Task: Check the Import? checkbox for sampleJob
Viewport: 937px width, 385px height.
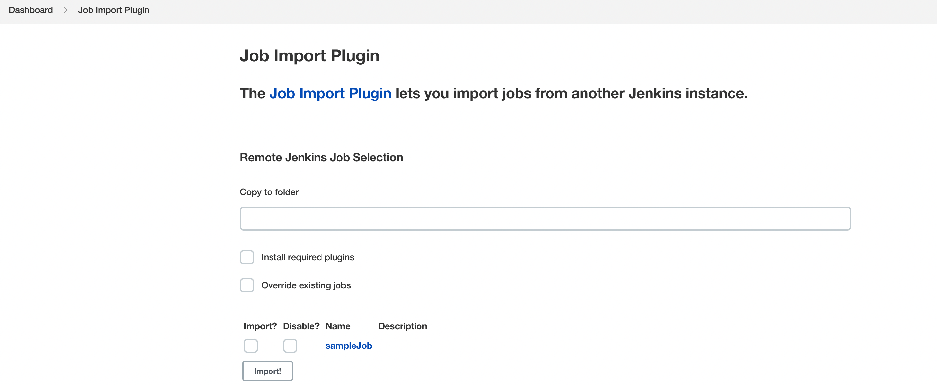Action: [251, 346]
